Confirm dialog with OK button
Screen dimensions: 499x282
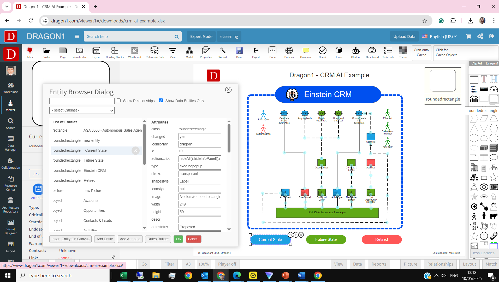coord(179,239)
